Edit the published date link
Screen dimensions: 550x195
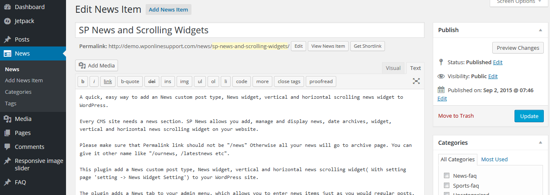pos(442,99)
